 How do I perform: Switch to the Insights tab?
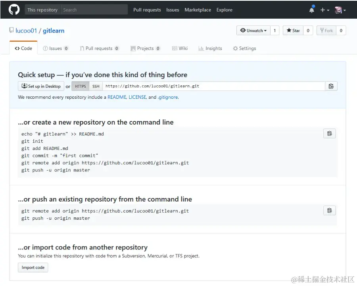(x=210, y=48)
